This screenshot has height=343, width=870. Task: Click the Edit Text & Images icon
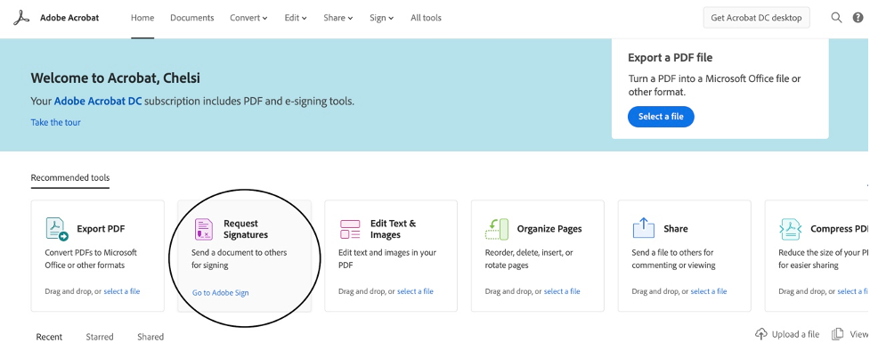click(350, 229)
